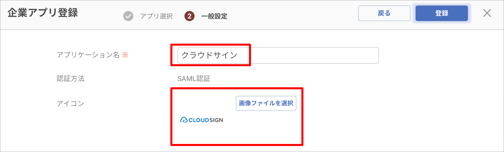Click the step 2 number badge
The height and width of the screenshot is (152, 504).
click(190, 16)
